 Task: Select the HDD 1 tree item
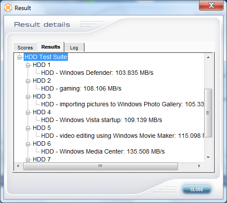tap(42, 65)
